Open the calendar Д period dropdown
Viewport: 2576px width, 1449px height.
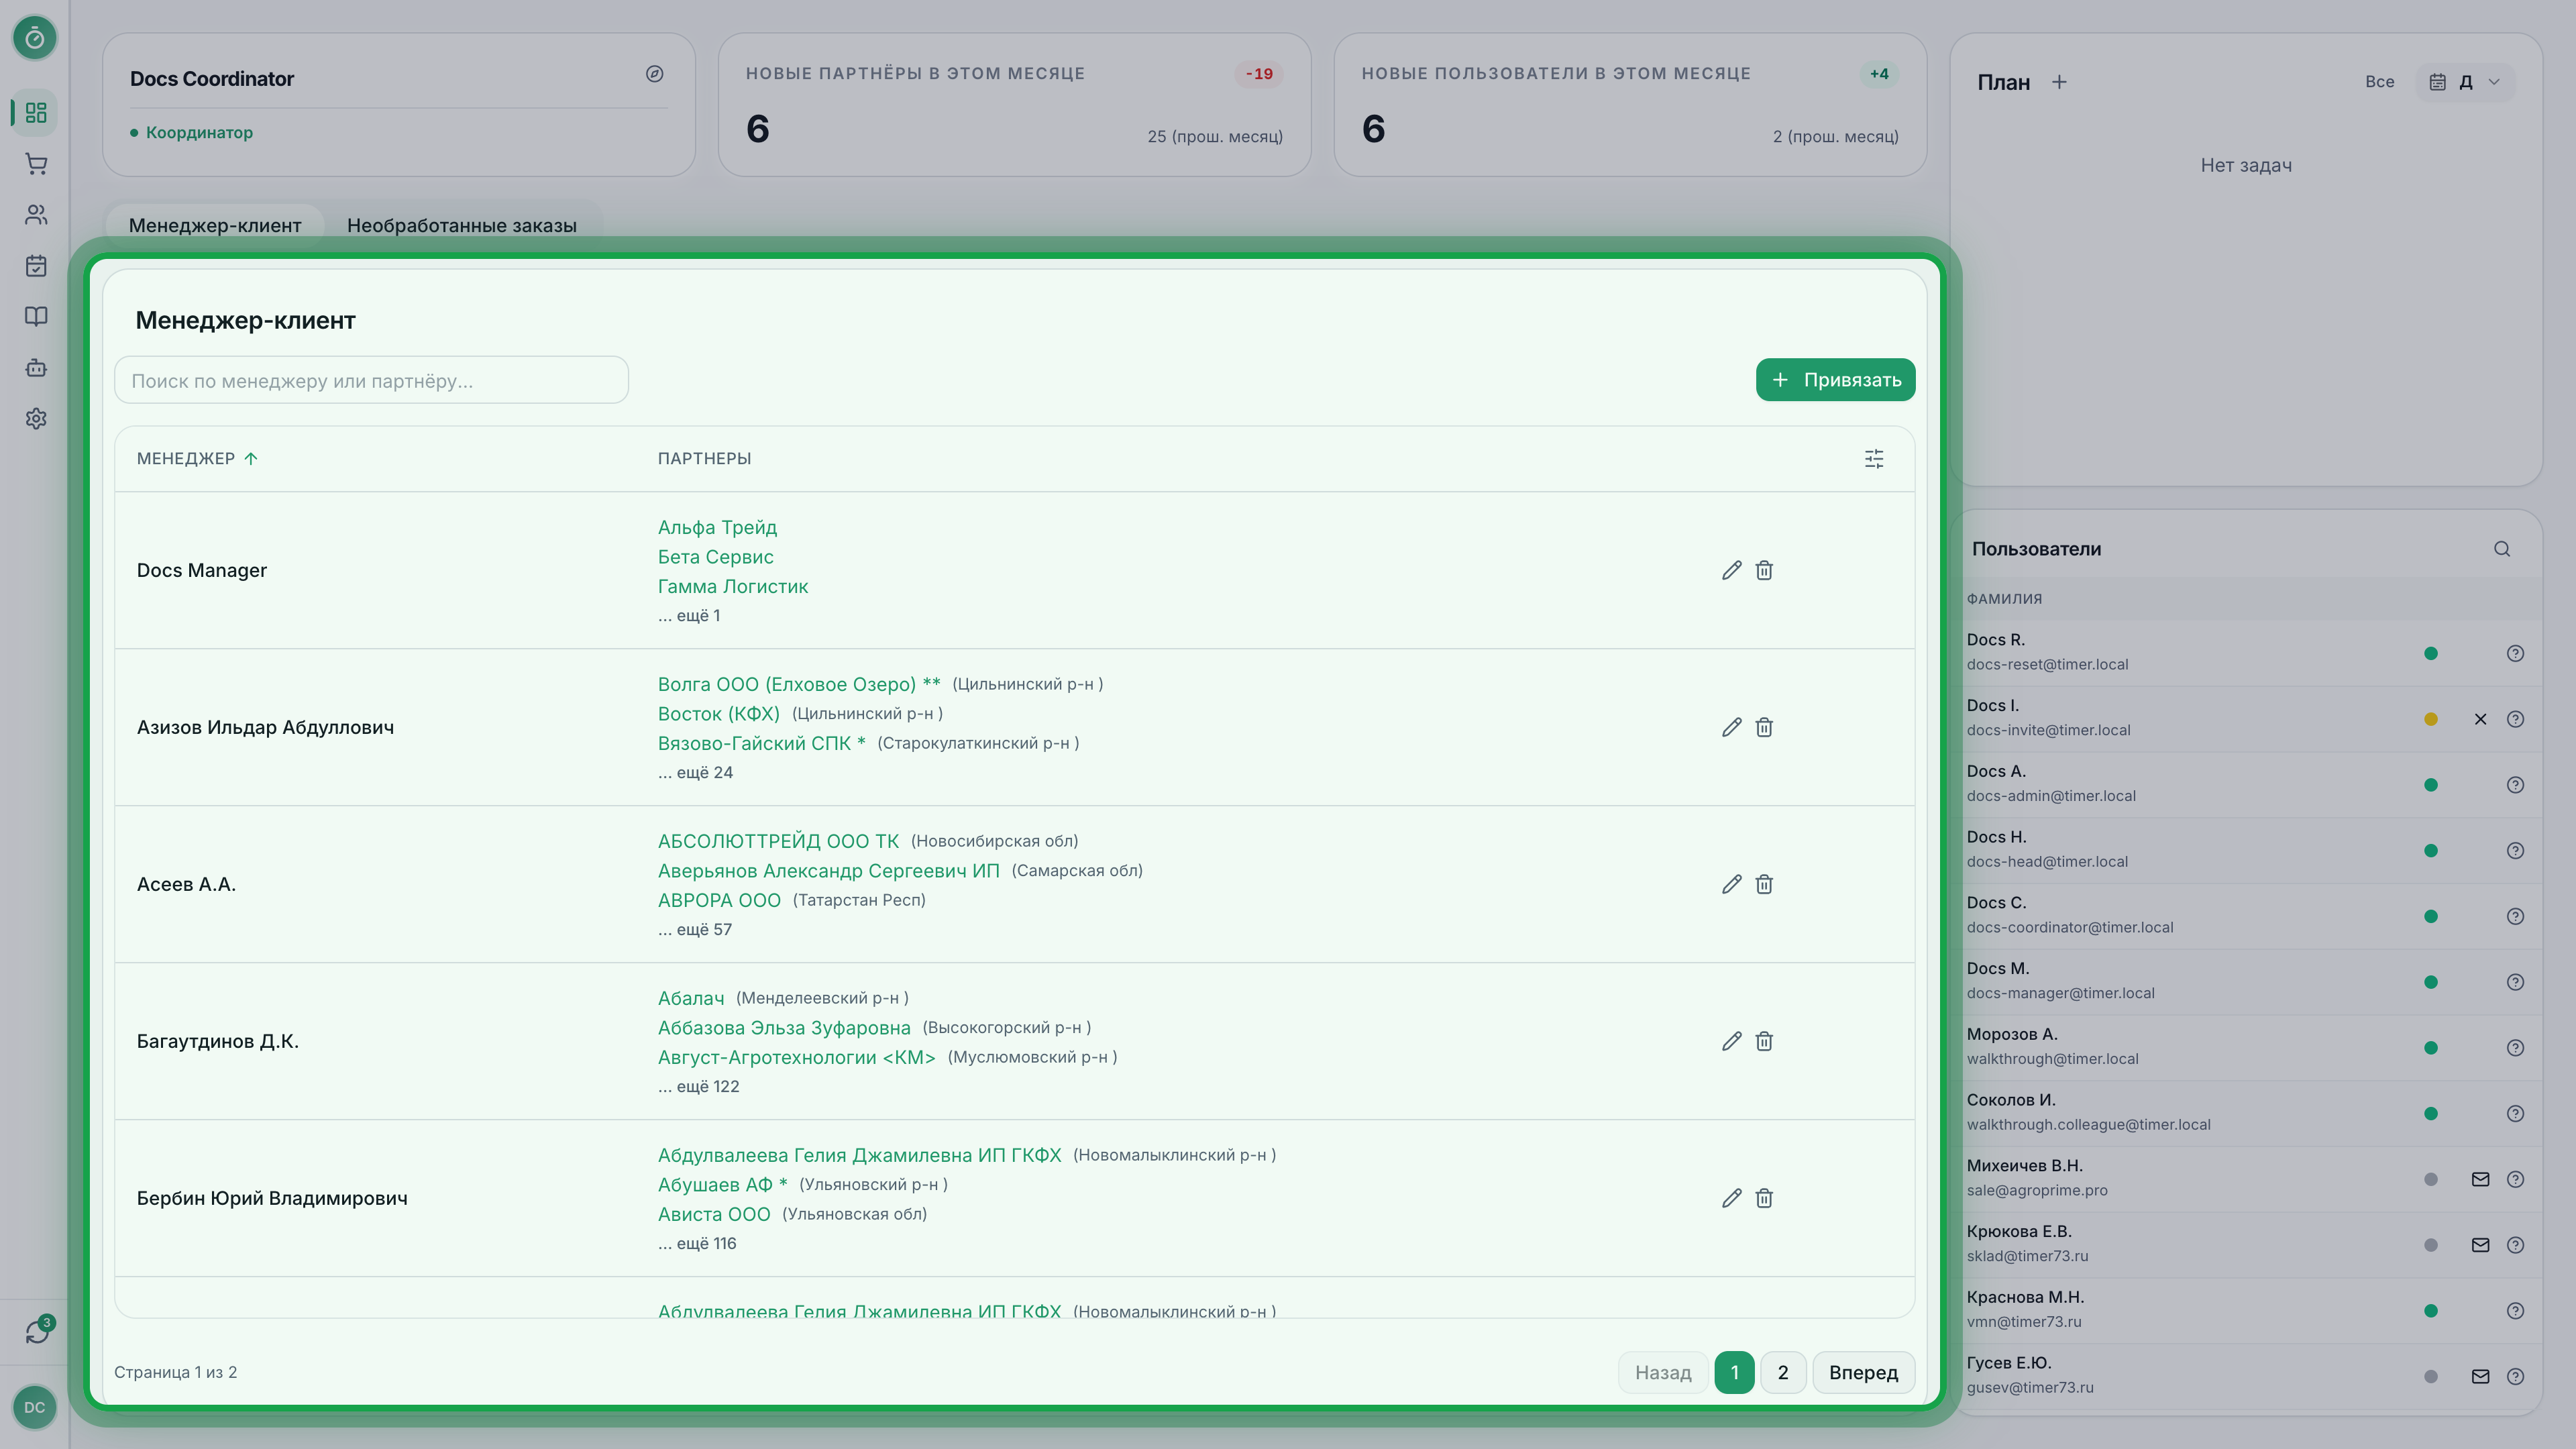[2465, 82]
